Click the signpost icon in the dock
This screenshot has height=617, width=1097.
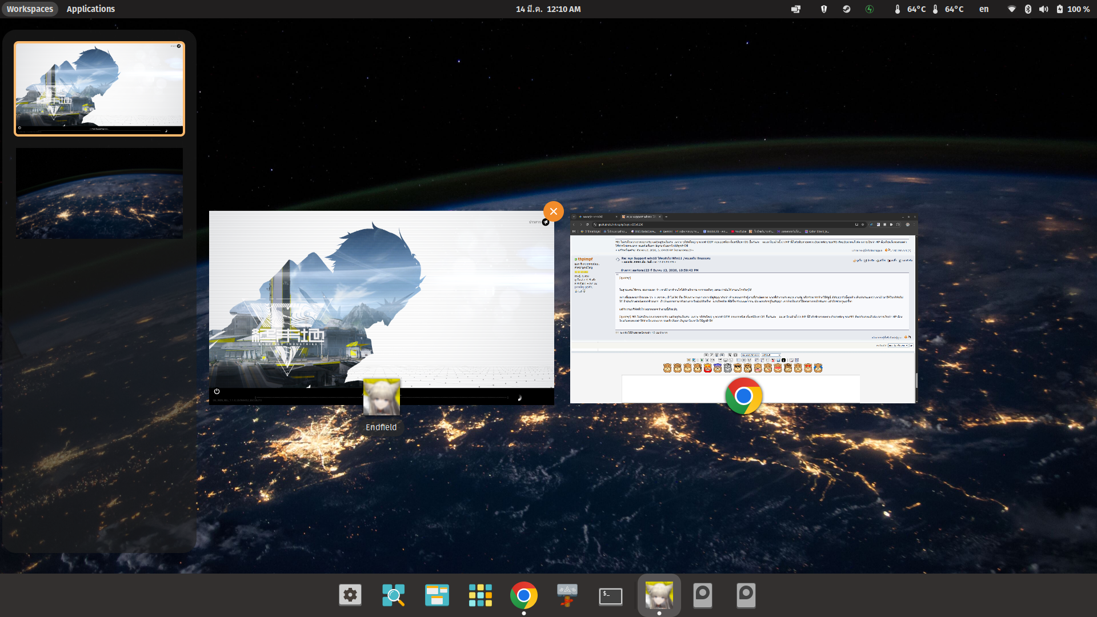[x=567, y=595]
